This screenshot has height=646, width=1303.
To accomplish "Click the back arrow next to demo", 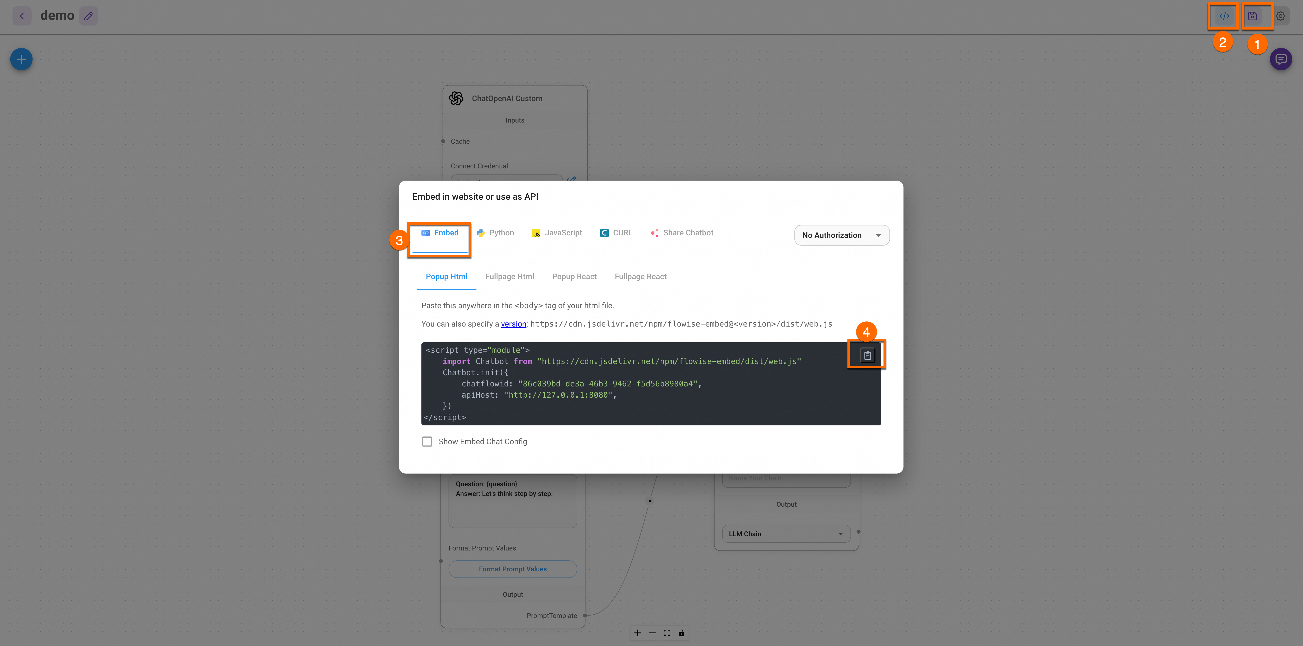I will point(22,16).
